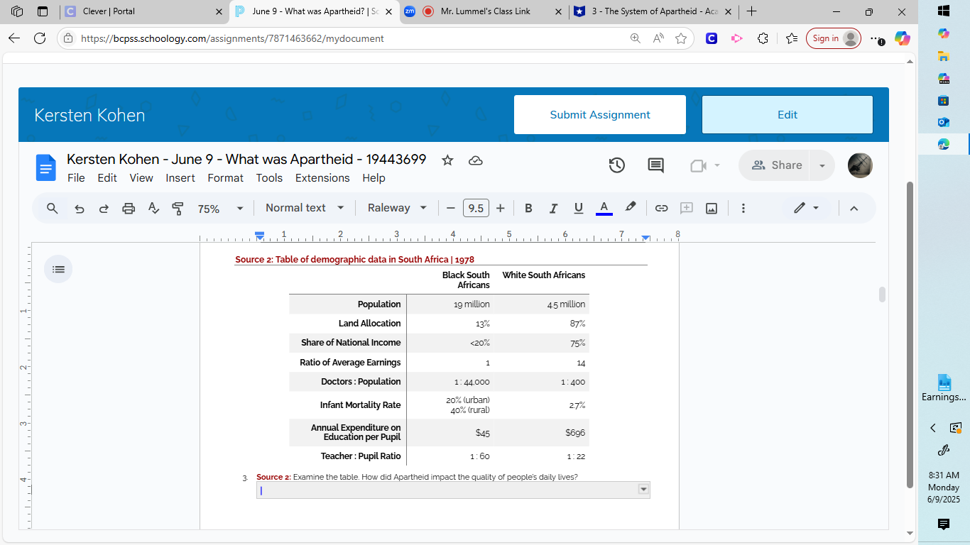Viewport: 970px width, 545px height.
Task: Open version history clock icon
Action: (616, 165)
